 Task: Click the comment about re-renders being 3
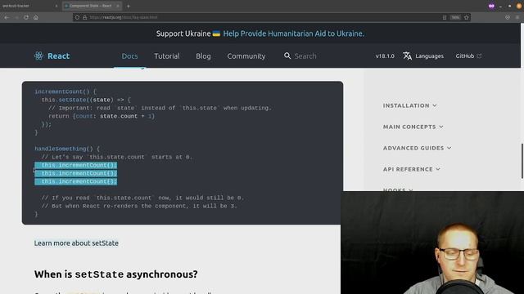[x=139, y=207]
